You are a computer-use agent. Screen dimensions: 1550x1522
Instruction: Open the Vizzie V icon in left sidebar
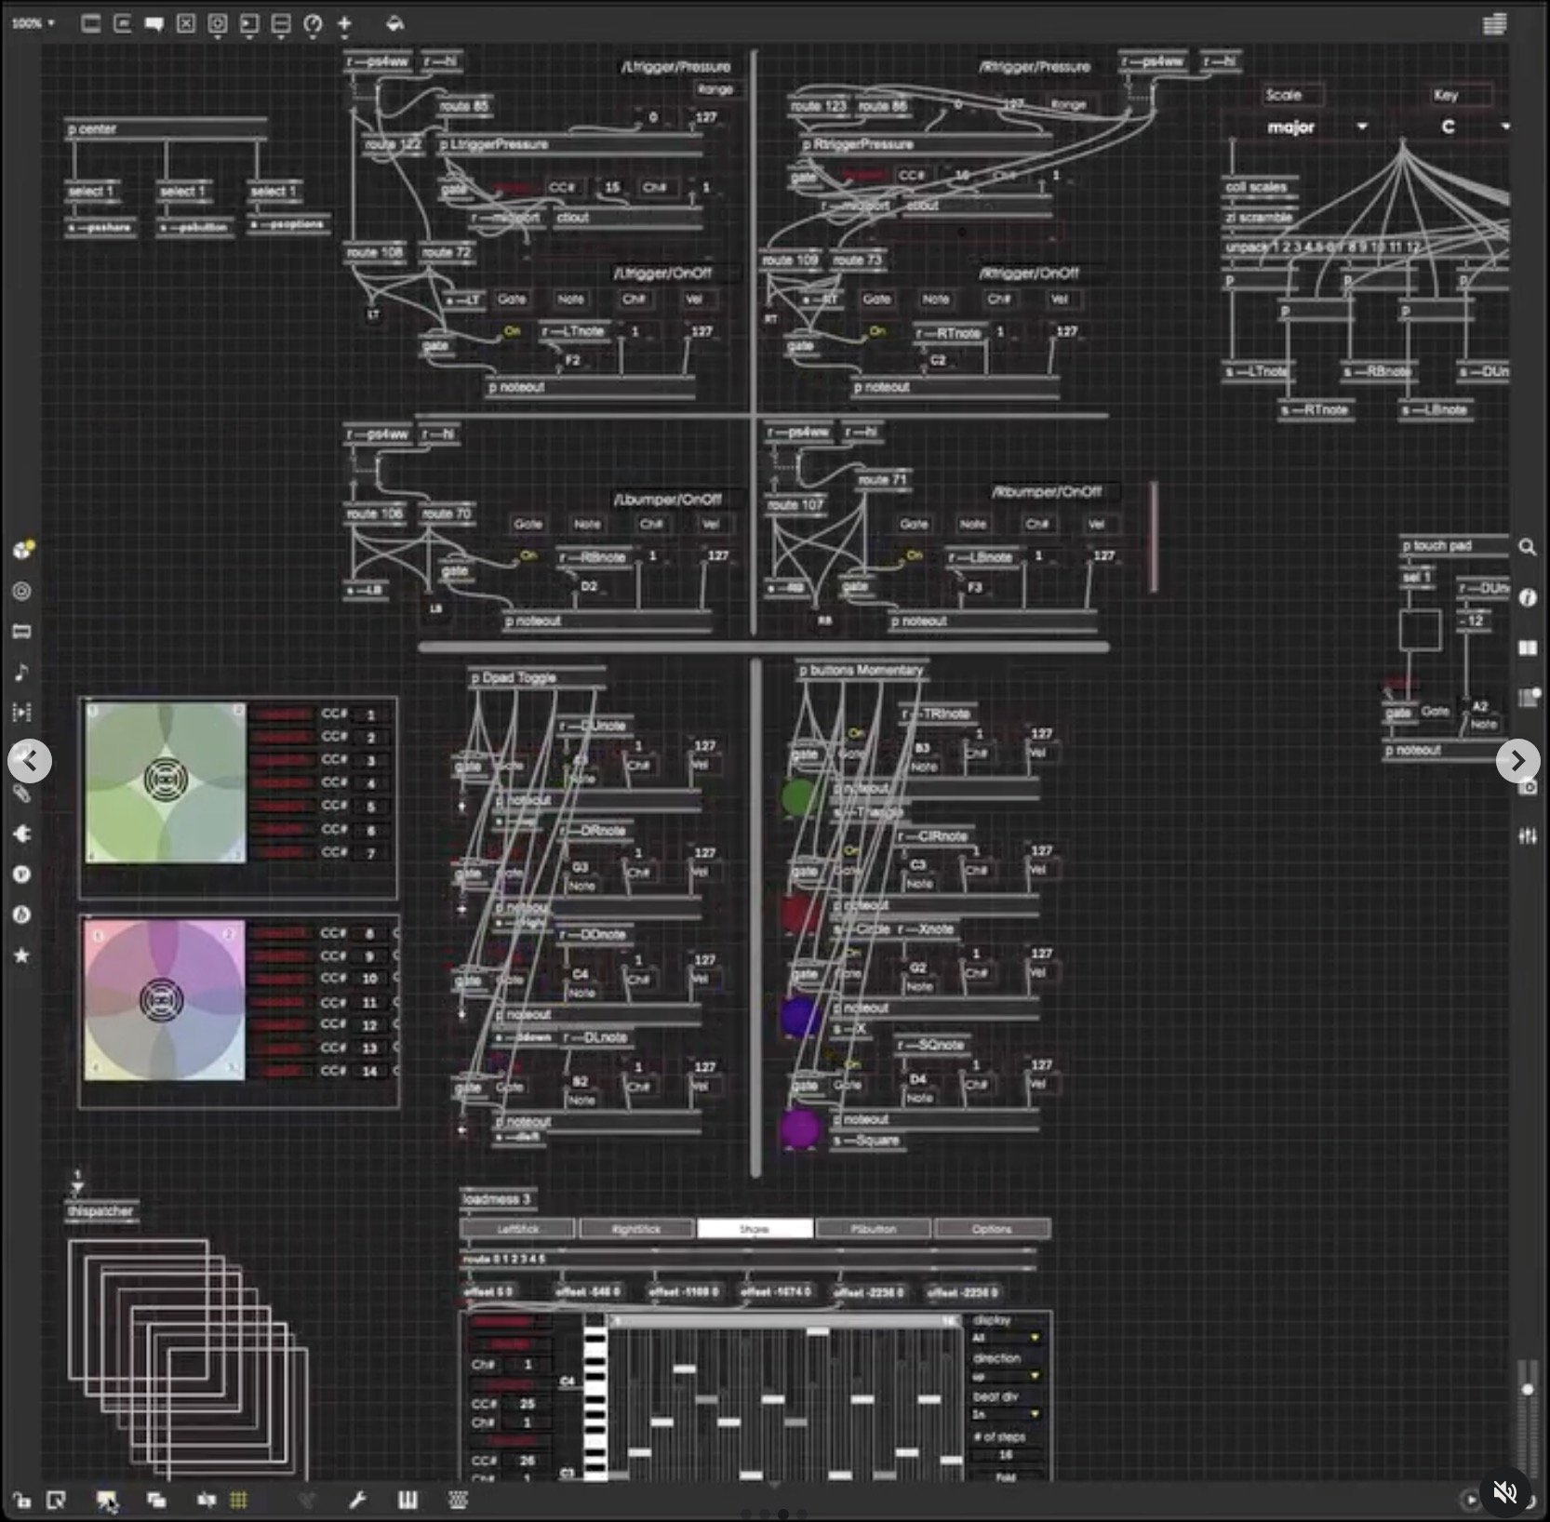click(x=21, y=874)
